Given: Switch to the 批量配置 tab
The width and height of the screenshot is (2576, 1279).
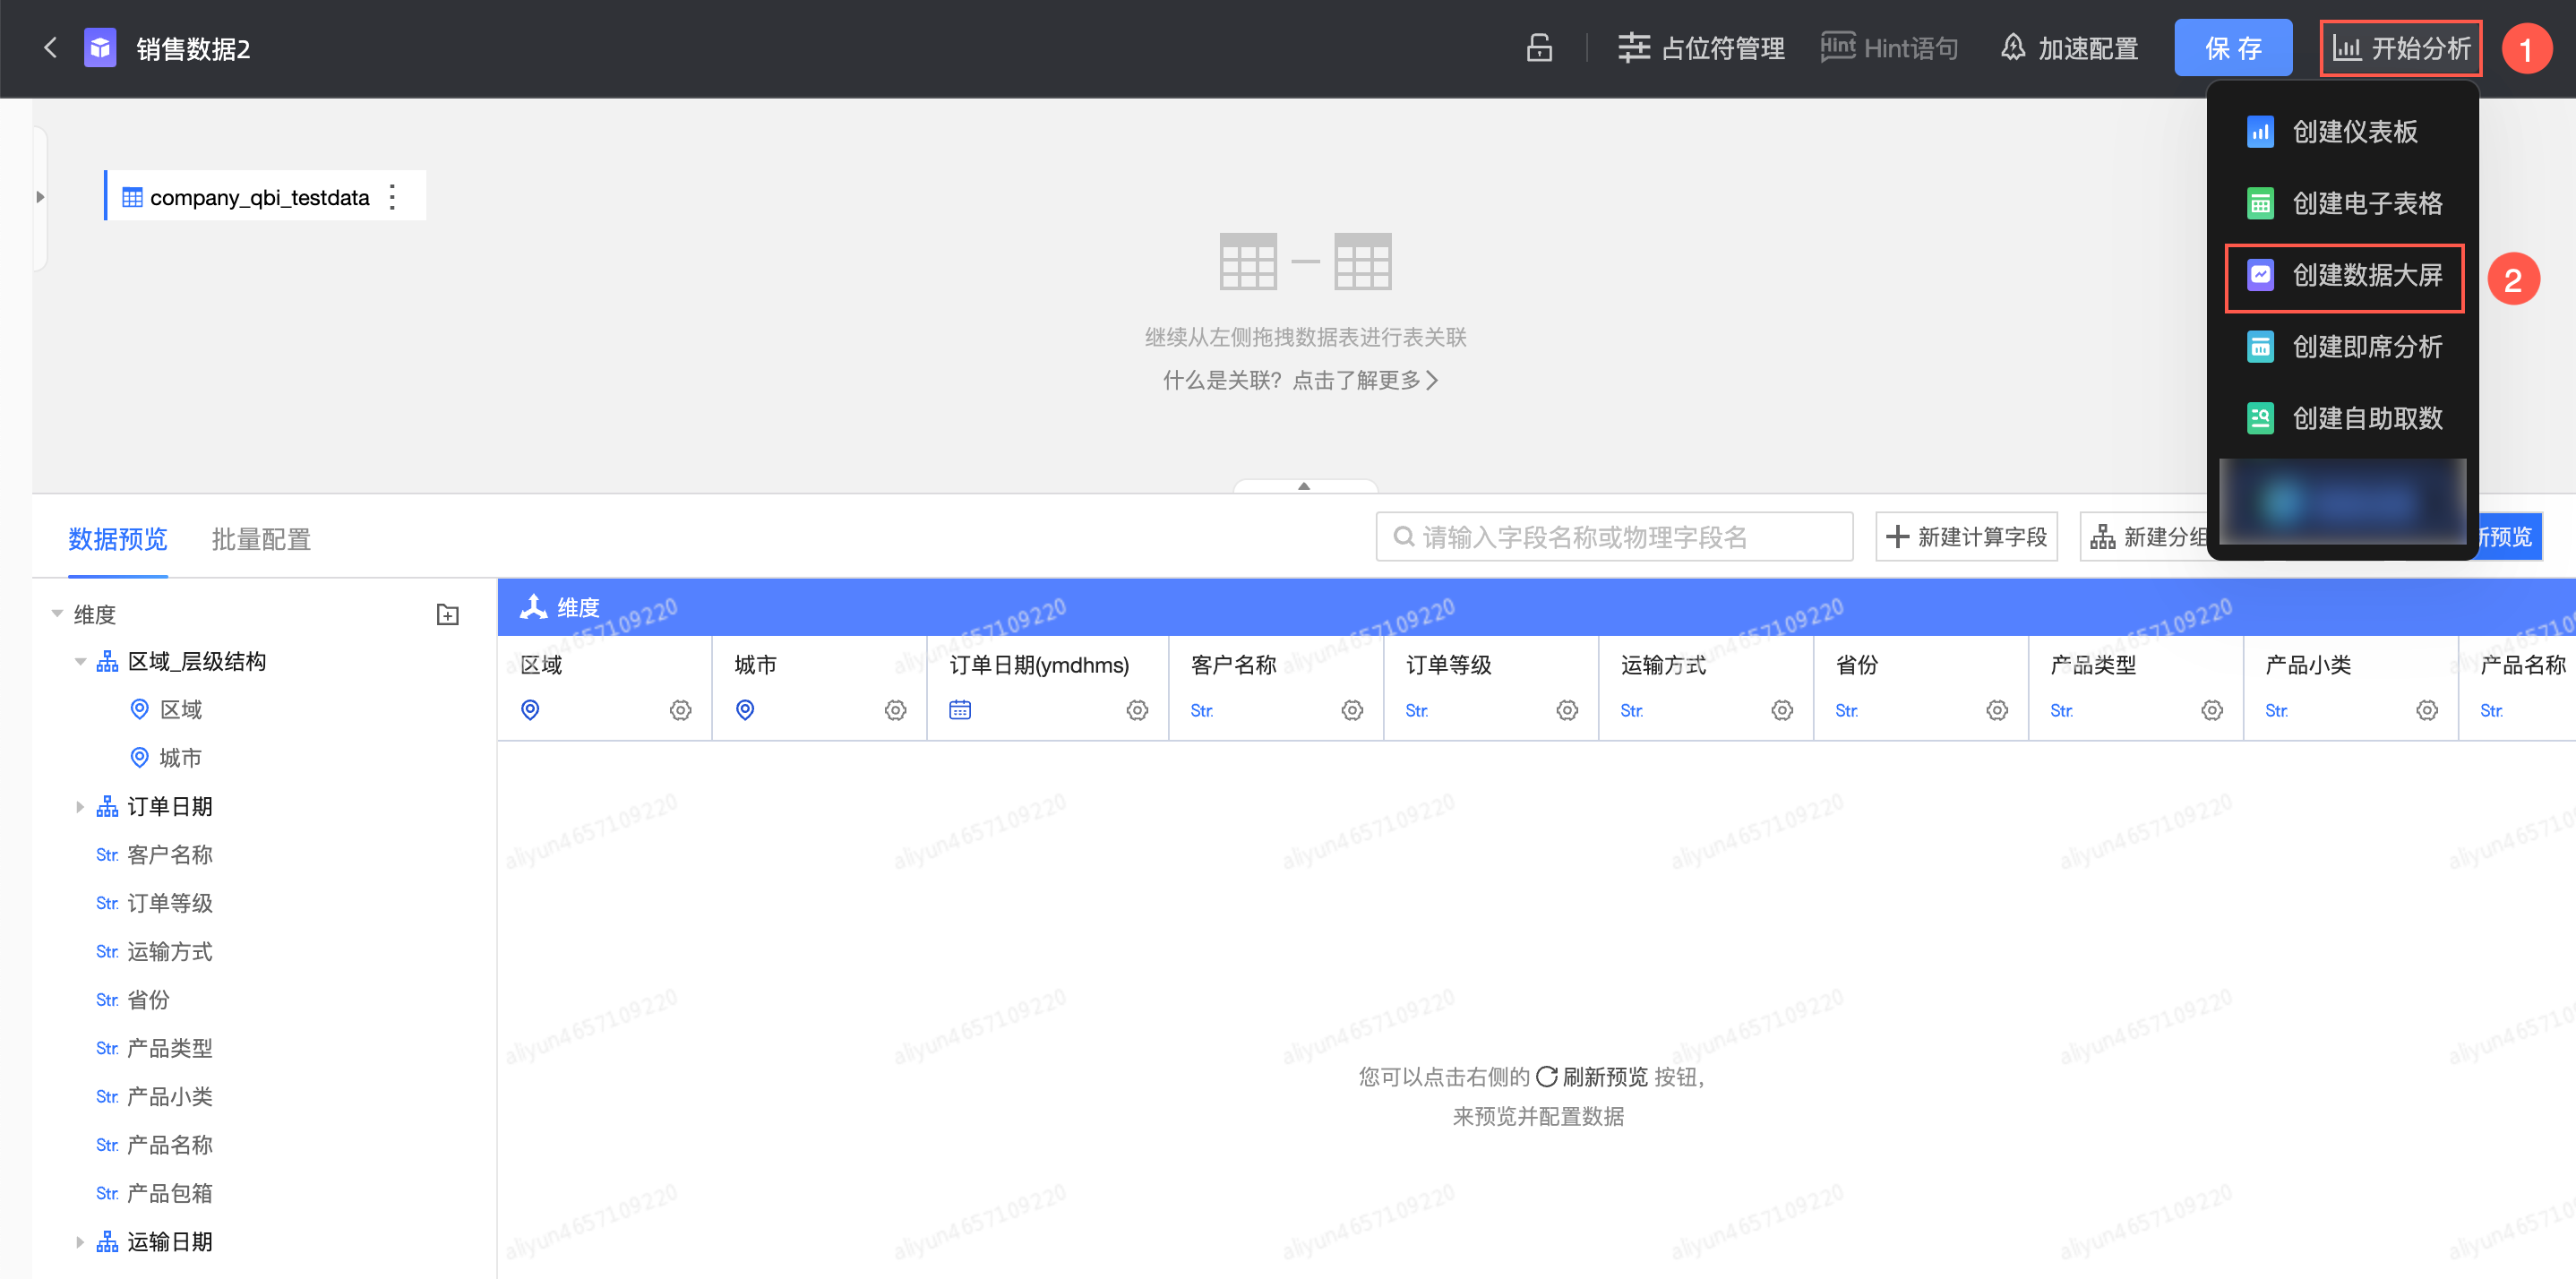Looking at the screenshot, I should 261,539.
